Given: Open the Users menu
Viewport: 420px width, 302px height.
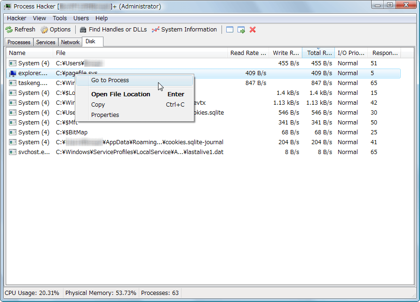Looking at the screenshot, I should 81,18.
